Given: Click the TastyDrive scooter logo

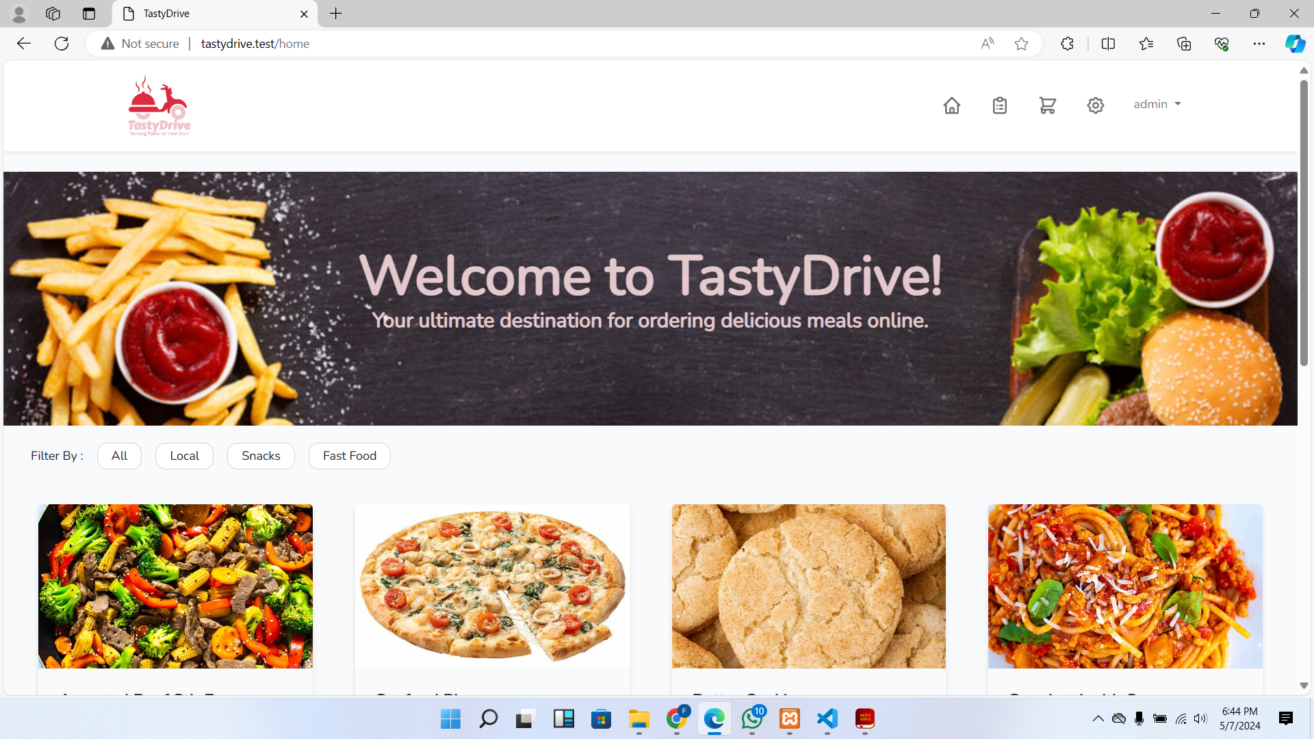Looking at the screenshot, I should coord(159,106).
